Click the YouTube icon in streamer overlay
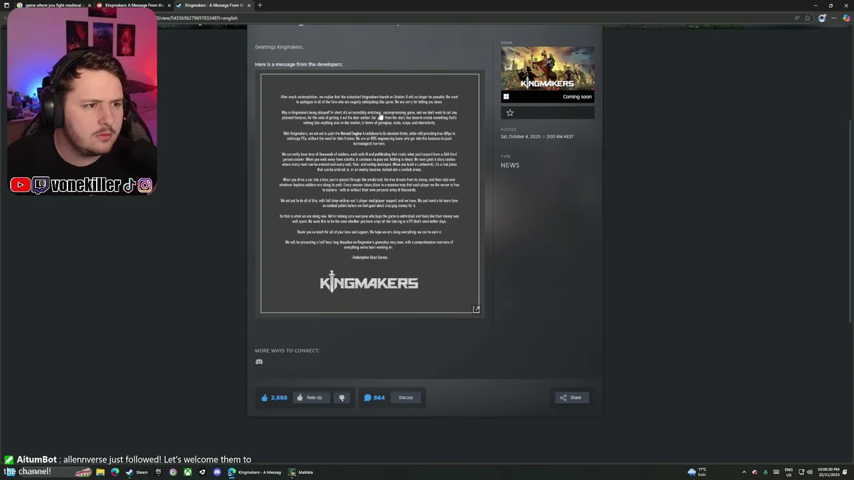Screen dimensions: 854x480 [x=20, y=185]
